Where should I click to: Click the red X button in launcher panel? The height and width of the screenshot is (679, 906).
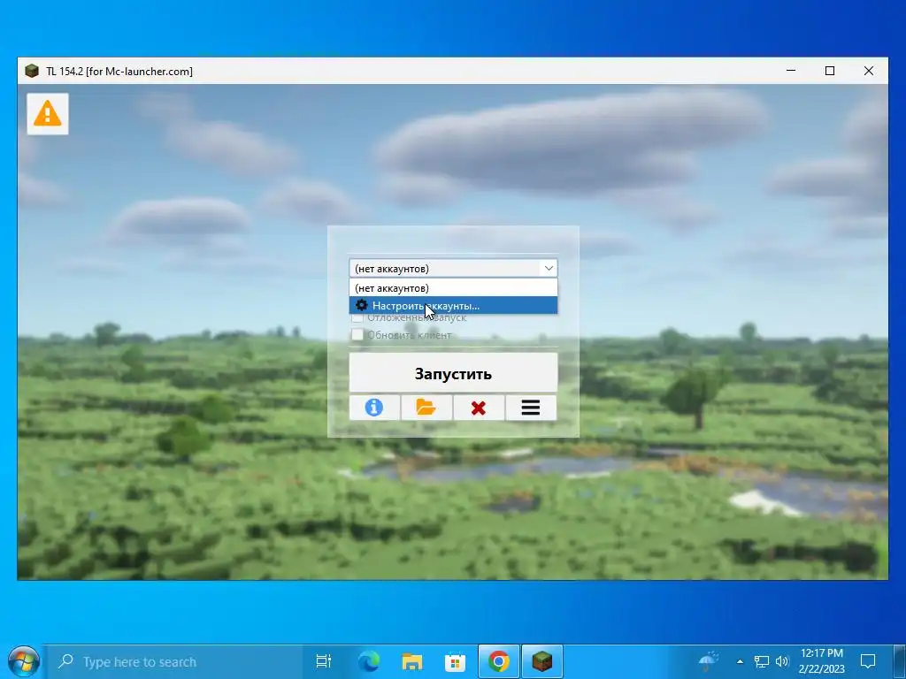tap(479, 408)
